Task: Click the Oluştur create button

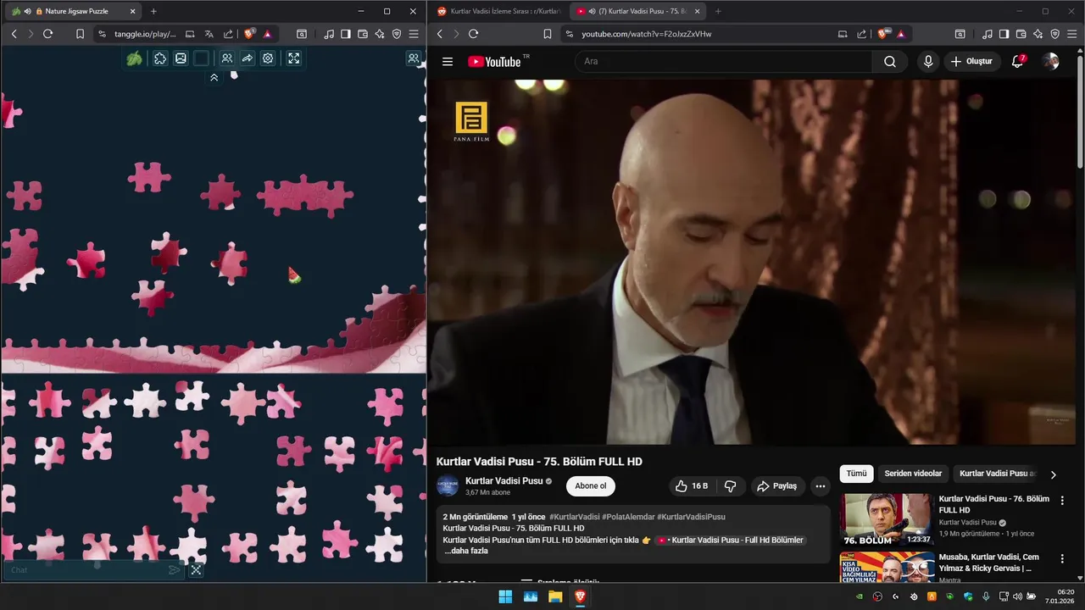Action: tap(971, 61)
